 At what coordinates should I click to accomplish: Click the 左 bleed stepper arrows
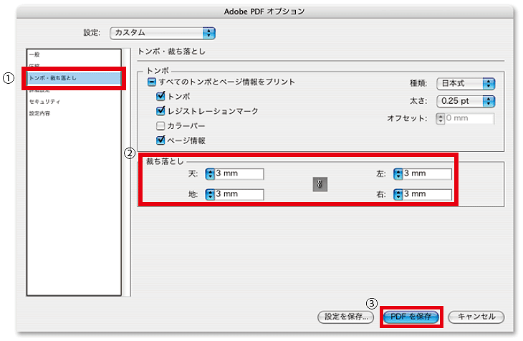[398, 174]
